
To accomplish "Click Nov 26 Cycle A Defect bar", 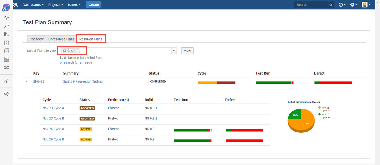I will (244, 130).
